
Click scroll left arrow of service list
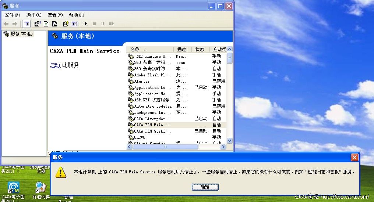[129, 147]
